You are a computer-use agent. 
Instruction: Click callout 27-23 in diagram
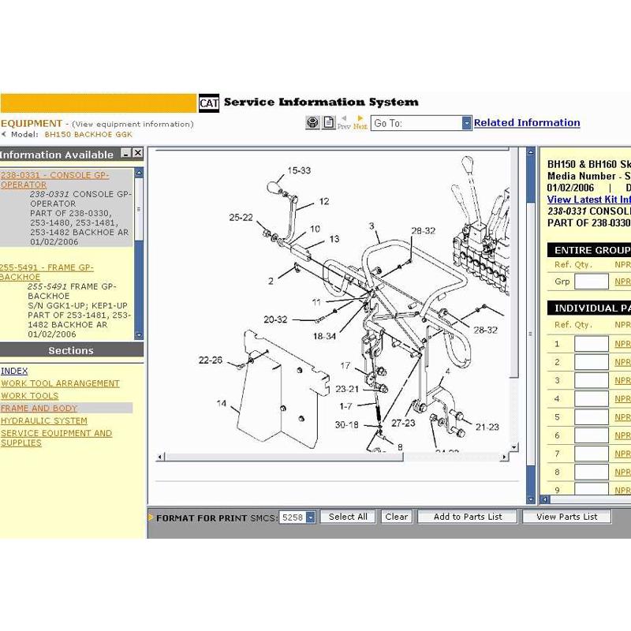[403, 424]
